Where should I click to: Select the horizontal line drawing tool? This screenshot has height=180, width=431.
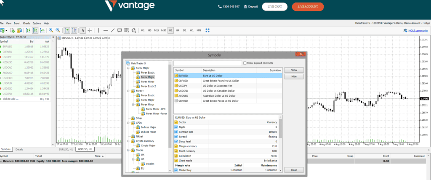pos(105,30)
